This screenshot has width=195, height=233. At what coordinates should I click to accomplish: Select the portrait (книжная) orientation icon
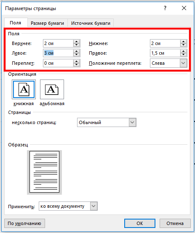coord(24,89)
